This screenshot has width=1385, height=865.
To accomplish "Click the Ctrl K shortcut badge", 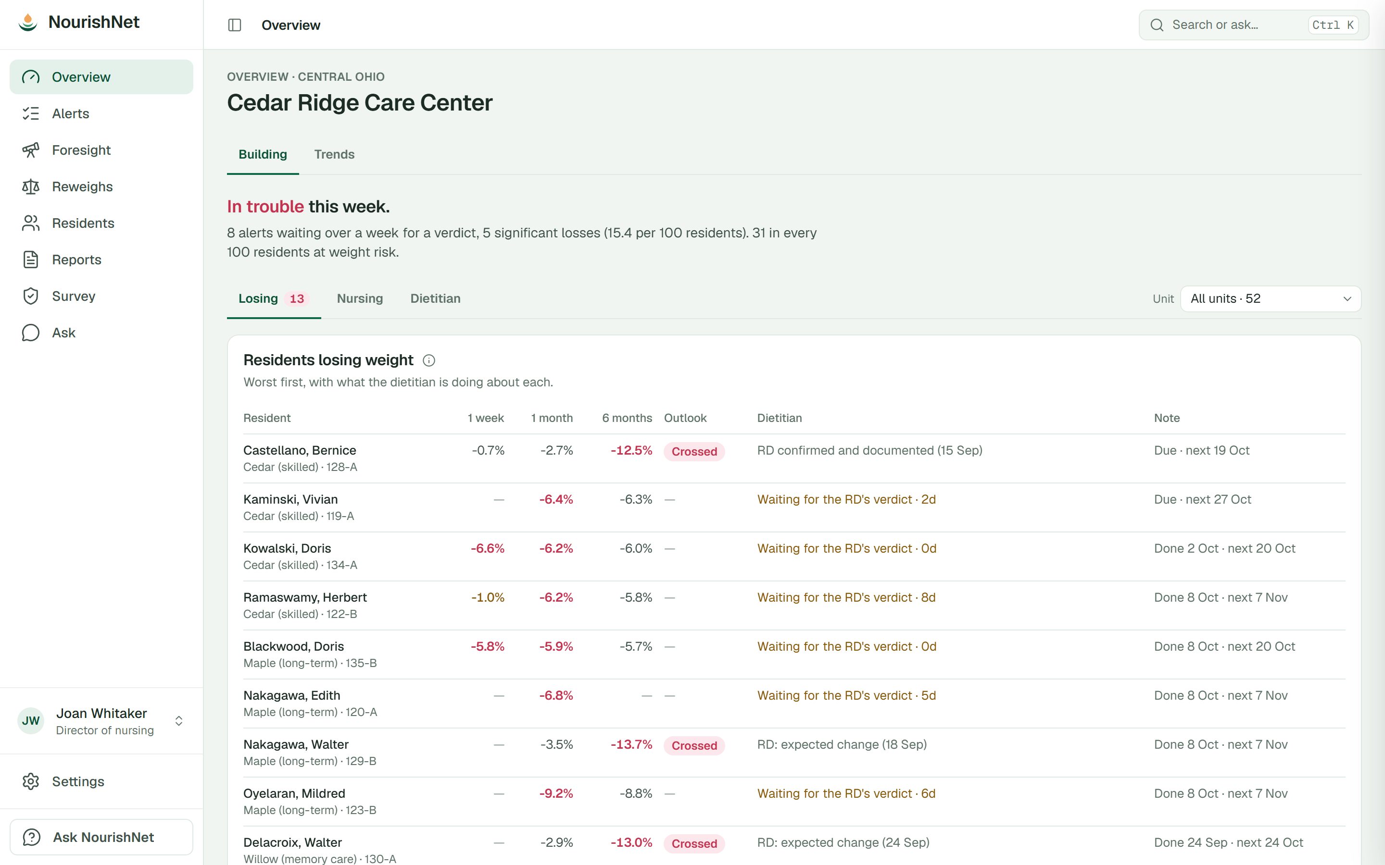I will coord(1333,25).
